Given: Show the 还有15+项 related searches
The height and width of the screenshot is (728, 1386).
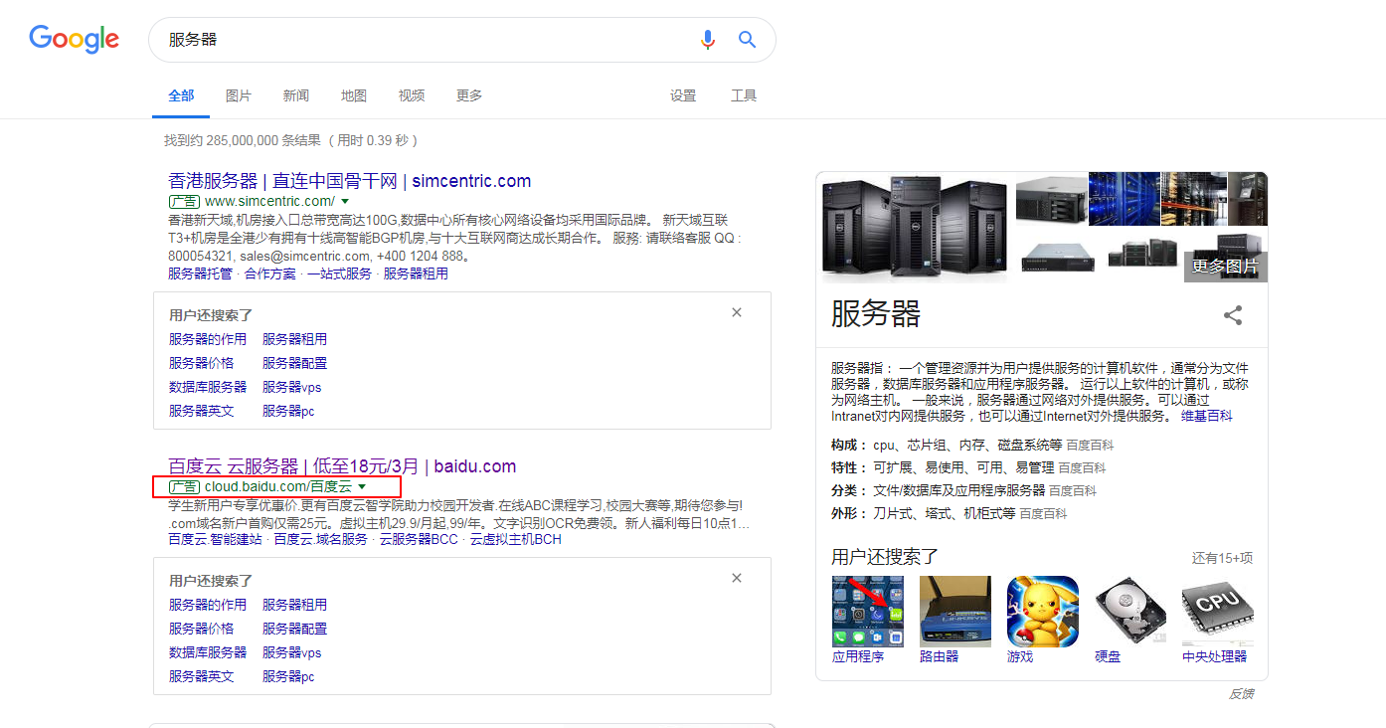Looking at the screenshot, I should click(1223, 558).
